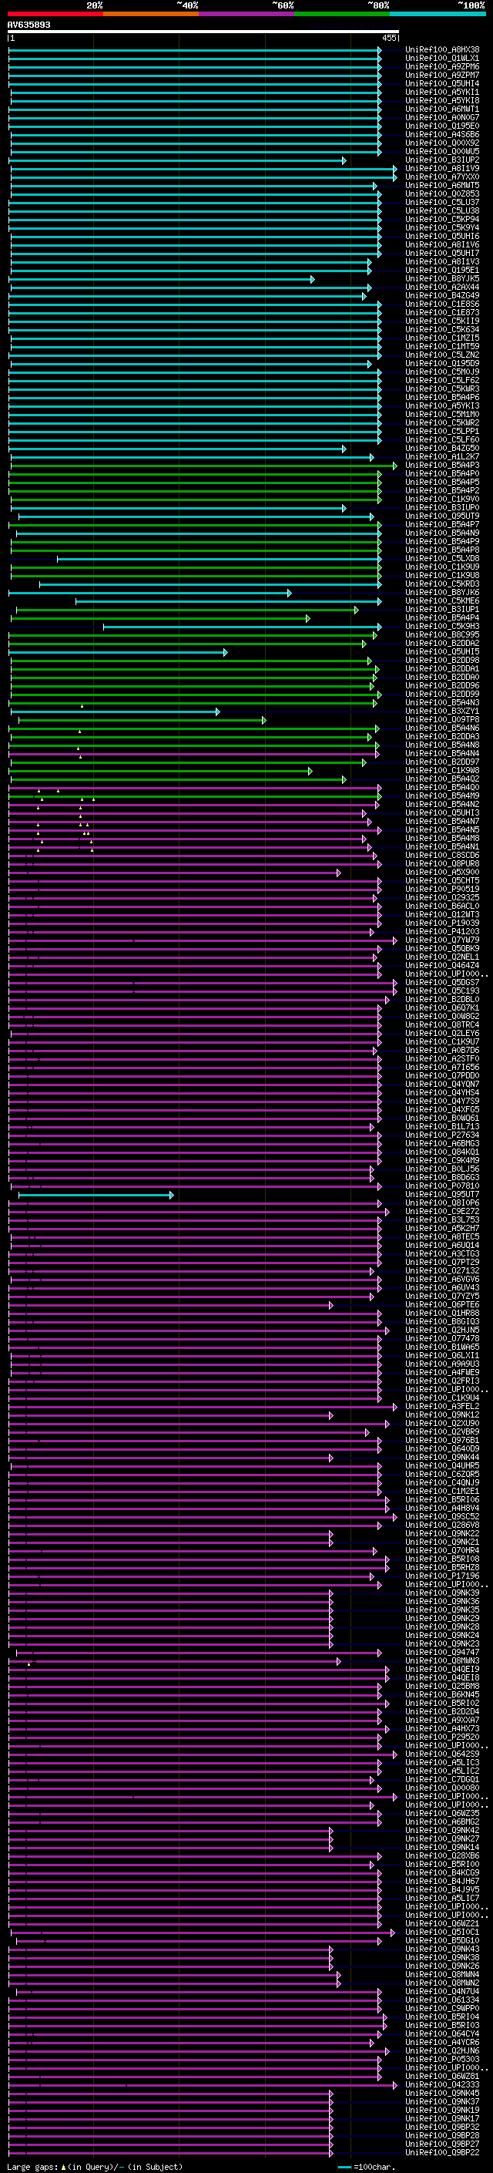Open hit UniRef100_A4S6B6
The width and height of the screenshot is (493, 2173).
coord(442,134)
